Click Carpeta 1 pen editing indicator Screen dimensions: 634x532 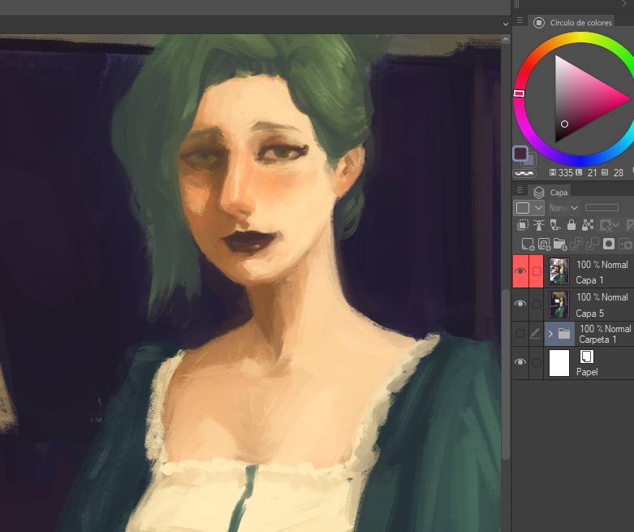coord(535,334)
